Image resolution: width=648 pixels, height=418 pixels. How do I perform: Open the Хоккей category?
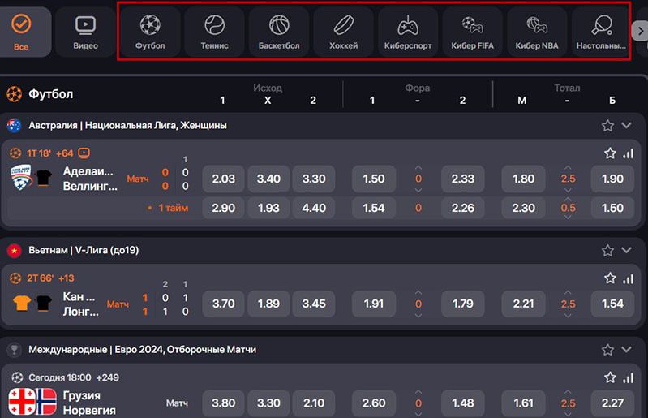(343, 32)
